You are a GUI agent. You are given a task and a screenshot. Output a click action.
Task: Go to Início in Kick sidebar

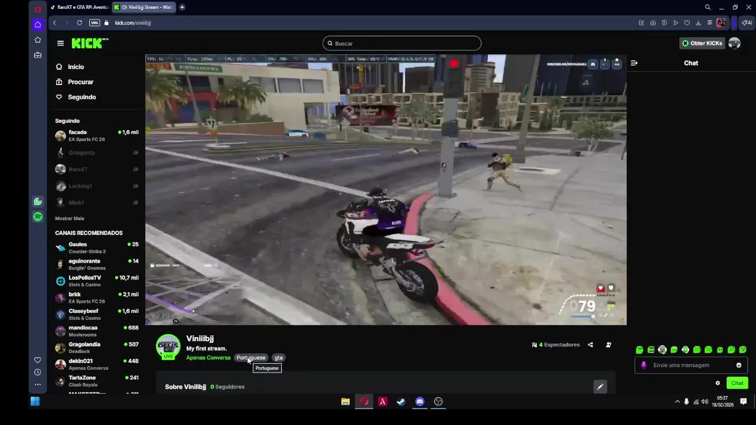pos(70,67)
